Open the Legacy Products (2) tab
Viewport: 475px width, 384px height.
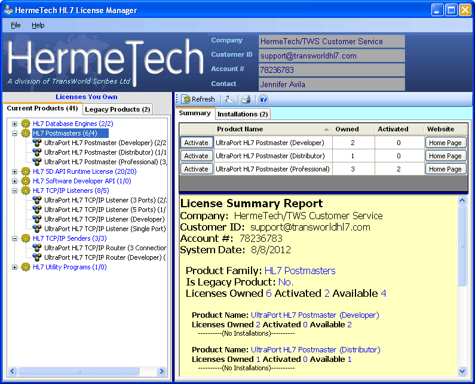[x=117, y=109]
